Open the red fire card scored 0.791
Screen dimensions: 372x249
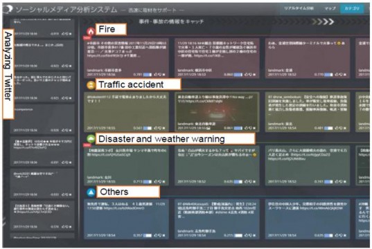127,58
